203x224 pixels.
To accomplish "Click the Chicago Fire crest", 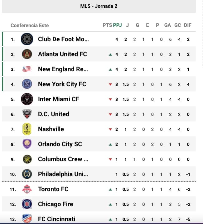I will point(27,204).
